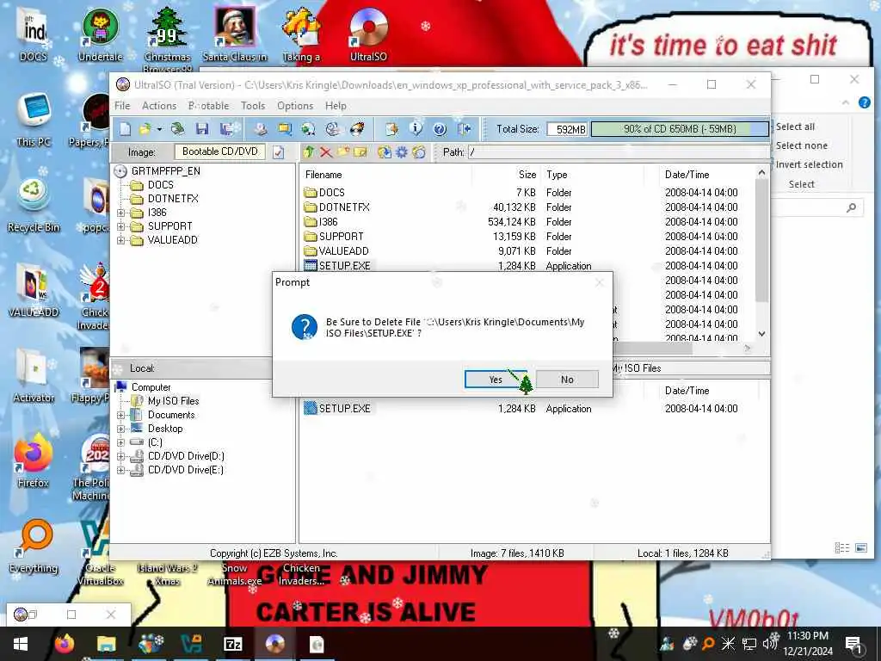Open the Help menu
This screenshot has height=661, width=881.
(x=336, y=106)
